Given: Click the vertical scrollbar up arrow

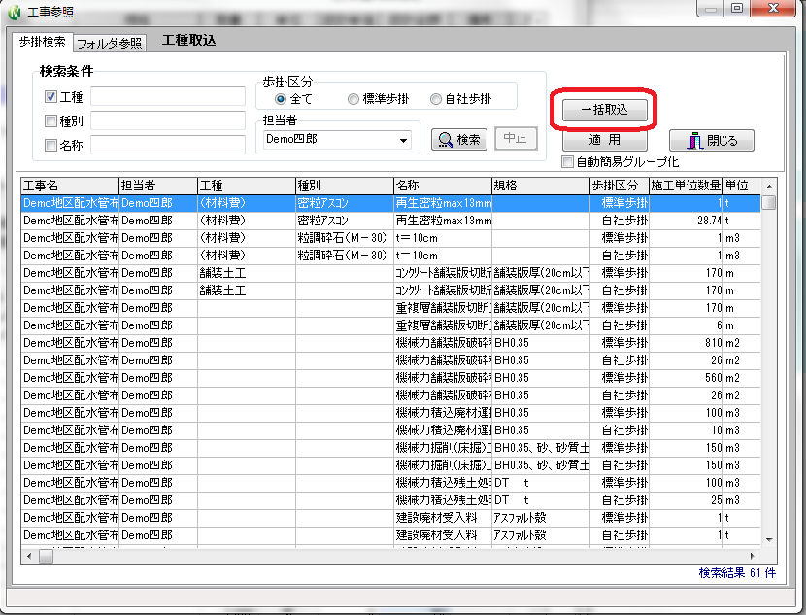Looking at the screenshot, I should tap(769, 187).
